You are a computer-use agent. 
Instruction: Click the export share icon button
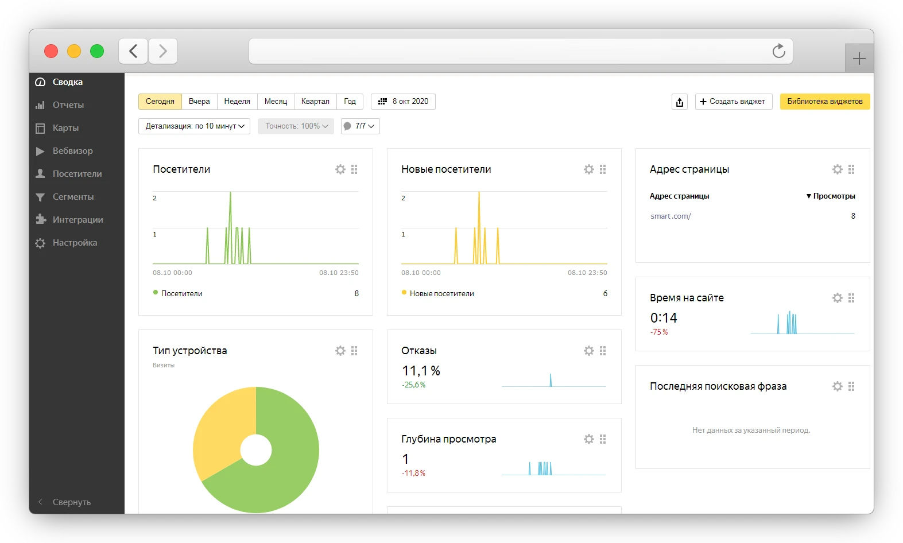[680, 102]
